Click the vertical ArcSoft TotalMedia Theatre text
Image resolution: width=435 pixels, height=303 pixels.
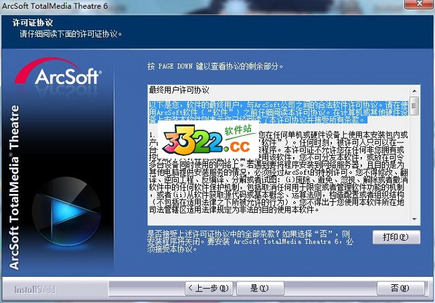click(x=15, y=187)
